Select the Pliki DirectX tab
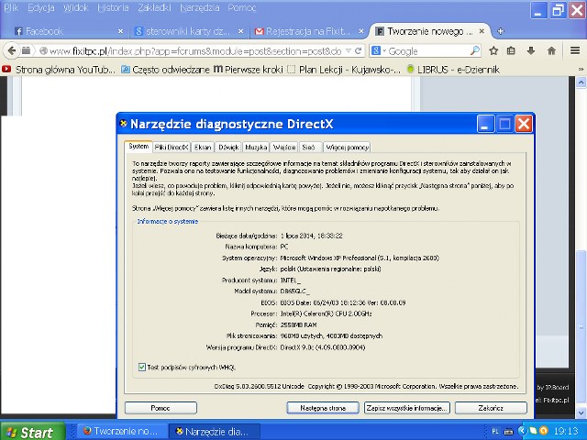Screen dimensions: 587x440 click(x=172, y=147)
